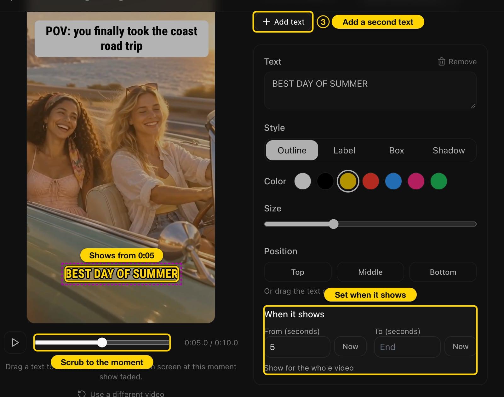Choose the Box text style
504x397 pixels.
[x=396, y=150]
